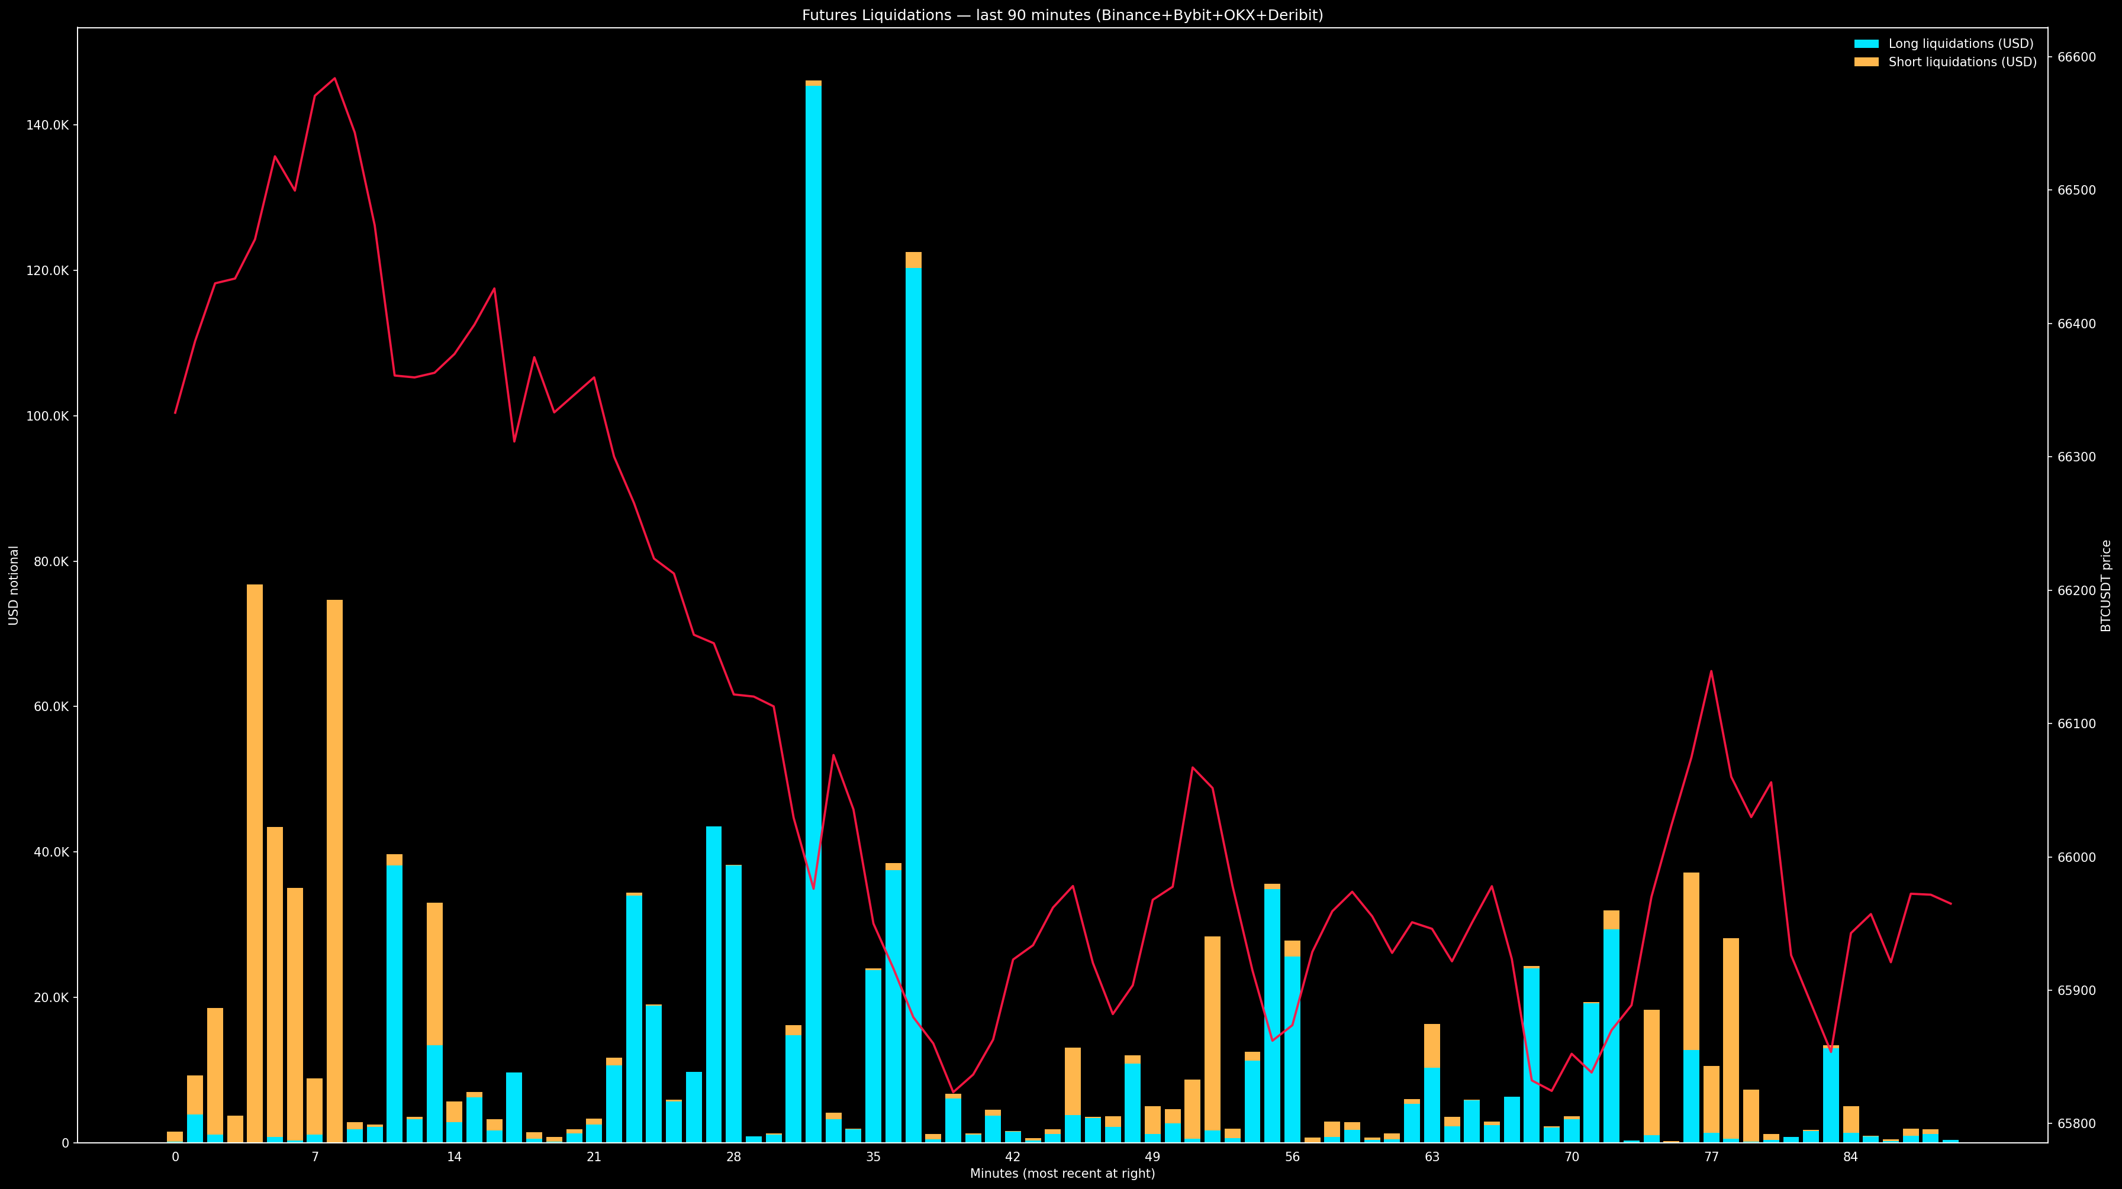Click the second tallest cyan bar at minute 37
Screen dimensions: 2122x1189
point(913,700)
